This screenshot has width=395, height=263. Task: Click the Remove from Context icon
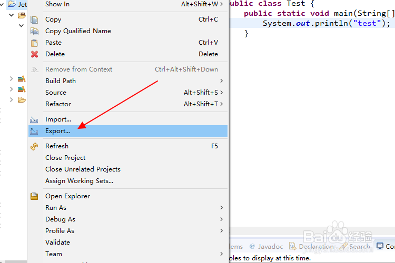coord(35,69)
